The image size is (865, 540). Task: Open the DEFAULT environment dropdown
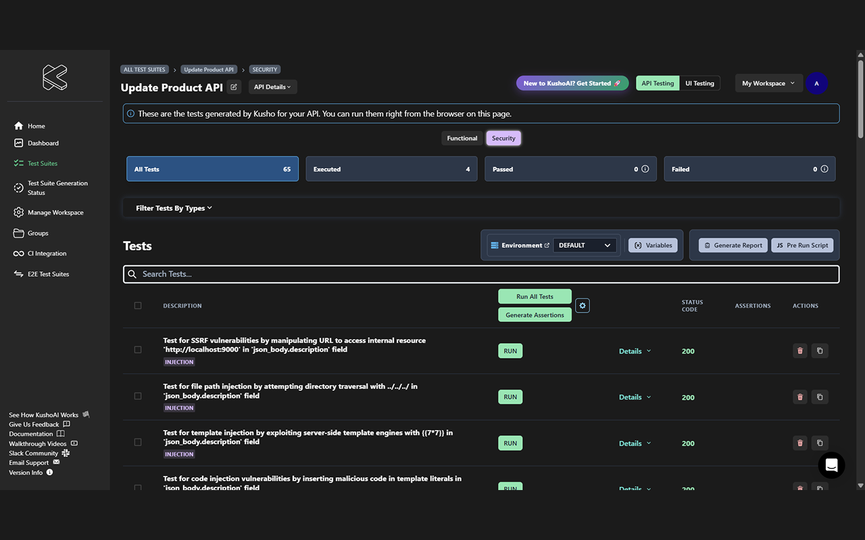pos(585,246)
